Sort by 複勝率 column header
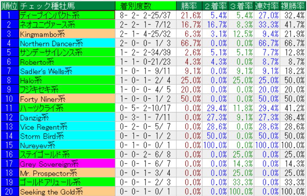Image resolution: width=307 pixels, height=196 pixels. [x=293, y=6]
